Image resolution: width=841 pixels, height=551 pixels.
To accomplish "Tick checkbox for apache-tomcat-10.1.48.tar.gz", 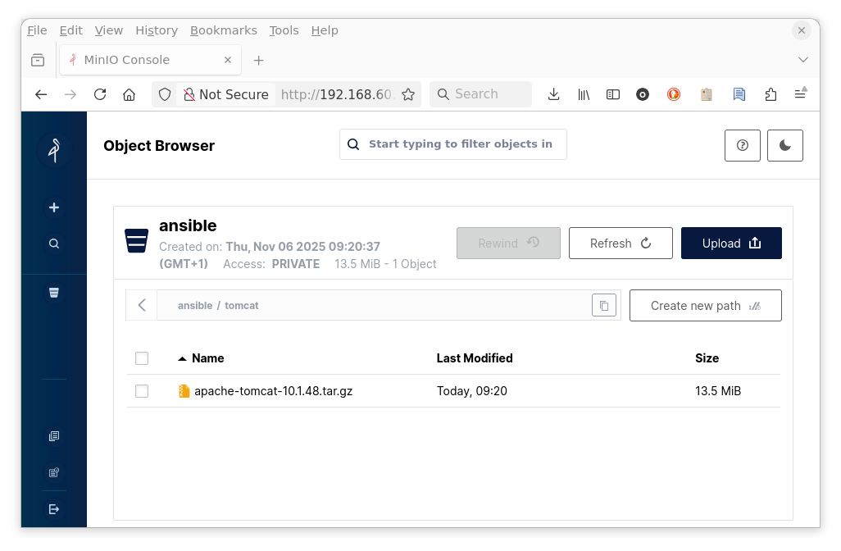I will (x=142, y=391).
